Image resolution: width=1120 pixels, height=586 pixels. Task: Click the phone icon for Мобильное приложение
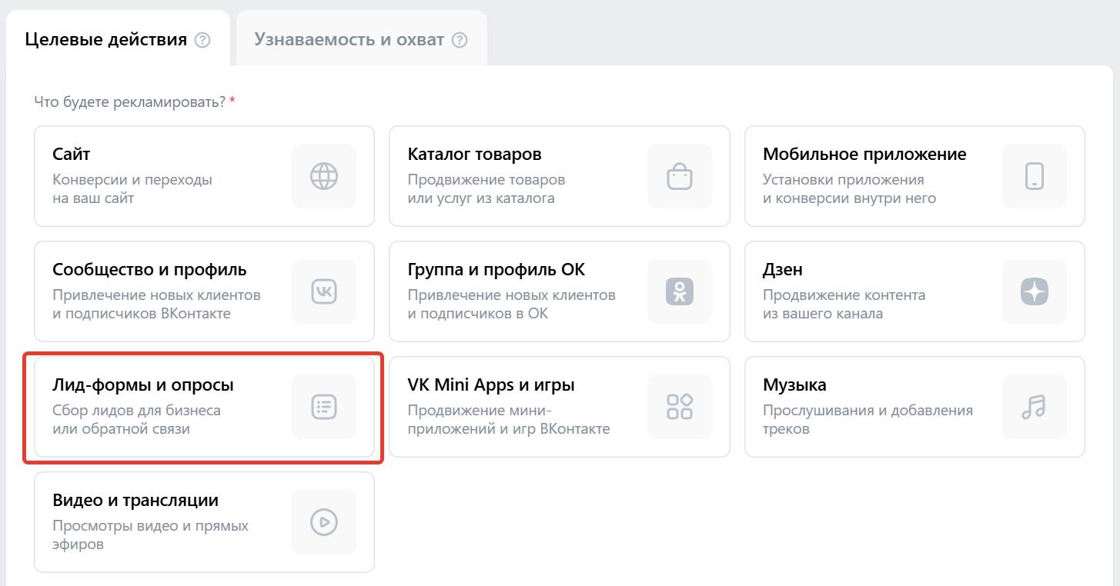point(1035,176)
